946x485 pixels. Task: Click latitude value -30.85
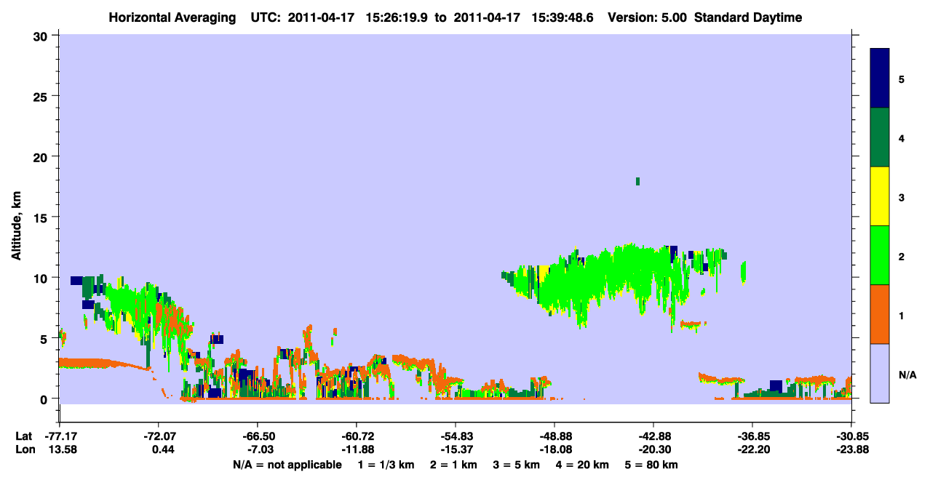[x=851, y=436]
